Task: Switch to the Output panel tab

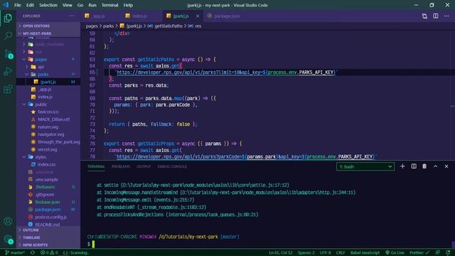Action: pos(144,166)
